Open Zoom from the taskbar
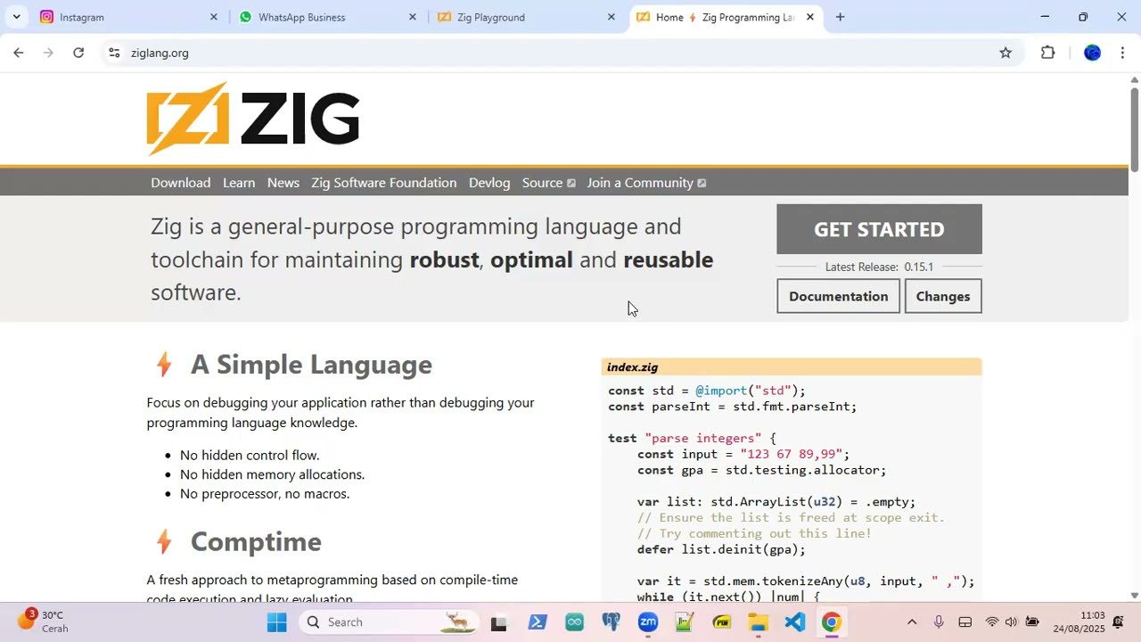Image resolution: width=1141 pixels, height=642 pixels. click(648, 621)
